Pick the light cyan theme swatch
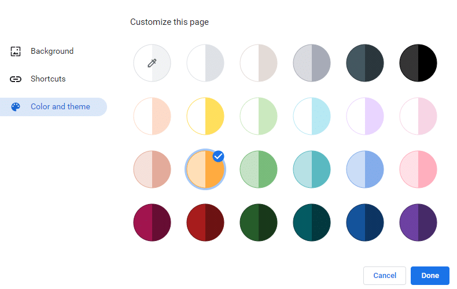 coord(312,116)
